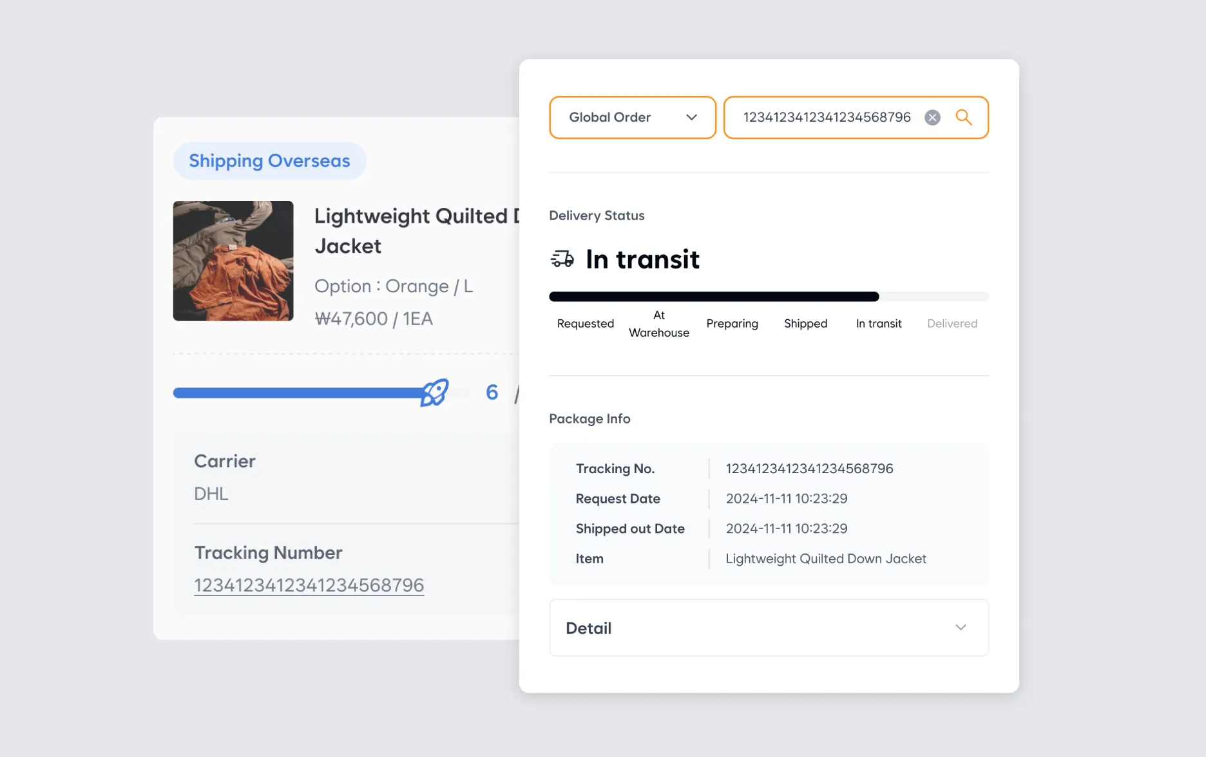Click the rocket icon on the blue progress bar
1206x757 pixels.
[x=436, y=391]
